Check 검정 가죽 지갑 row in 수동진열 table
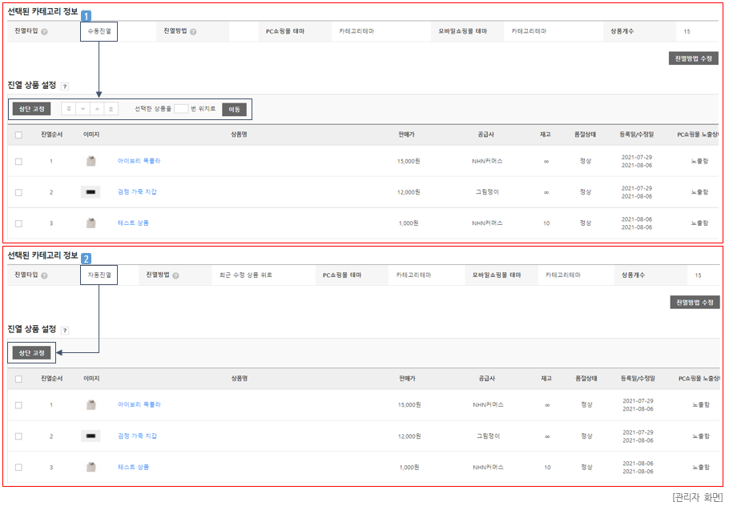 [18, 192]
